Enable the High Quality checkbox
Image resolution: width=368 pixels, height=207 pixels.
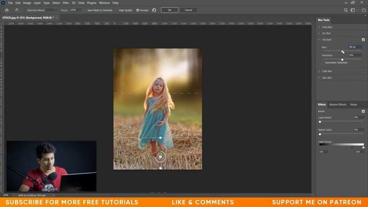click(x=117, y=10)
